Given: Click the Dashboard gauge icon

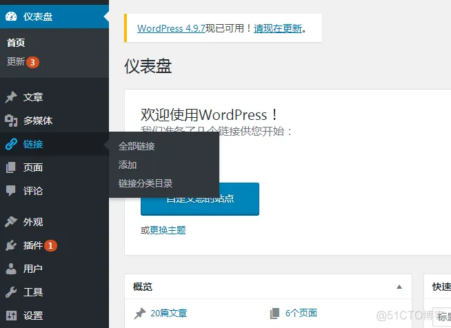Looking at the screenshot, I should pyautogui.click(x=11, y=14).
